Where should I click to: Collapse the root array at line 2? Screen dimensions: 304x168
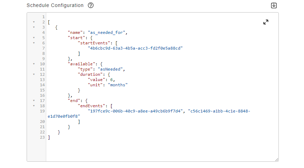[x=34, y=22]
